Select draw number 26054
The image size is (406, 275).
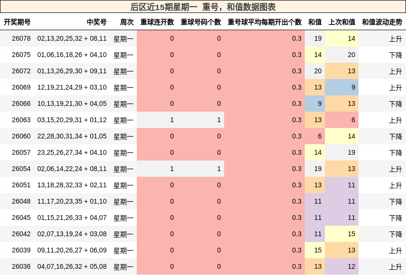(x=21, y=169)
